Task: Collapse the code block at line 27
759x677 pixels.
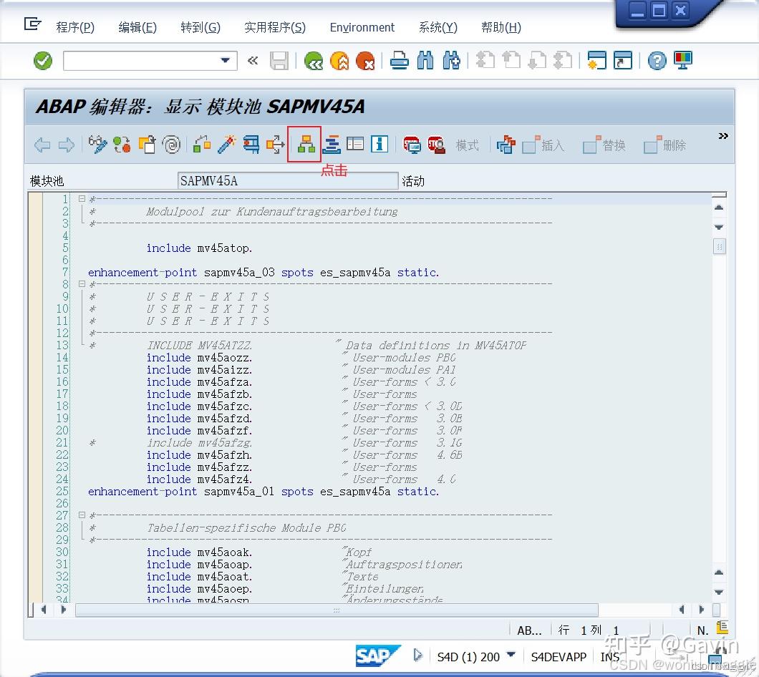Action: click(x=82, y=515)
